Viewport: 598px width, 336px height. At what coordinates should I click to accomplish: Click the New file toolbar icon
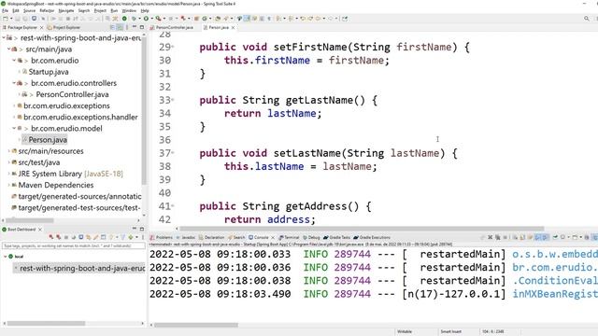6,19
